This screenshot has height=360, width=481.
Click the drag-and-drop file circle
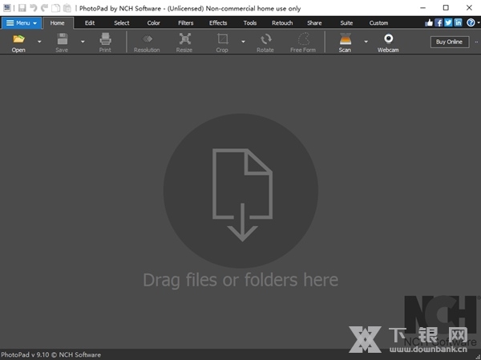pyautogui.click(x=240, y=191)
